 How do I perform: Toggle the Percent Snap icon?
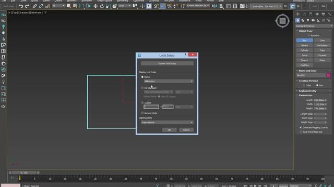(x=169, y=6)
